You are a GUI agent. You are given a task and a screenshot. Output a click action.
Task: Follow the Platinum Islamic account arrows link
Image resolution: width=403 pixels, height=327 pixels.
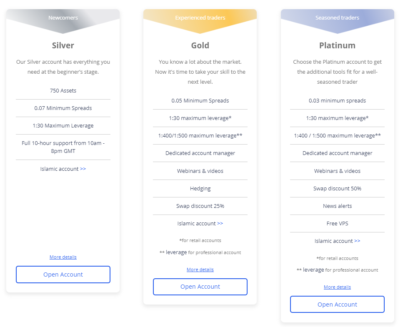tap(357, 241)
